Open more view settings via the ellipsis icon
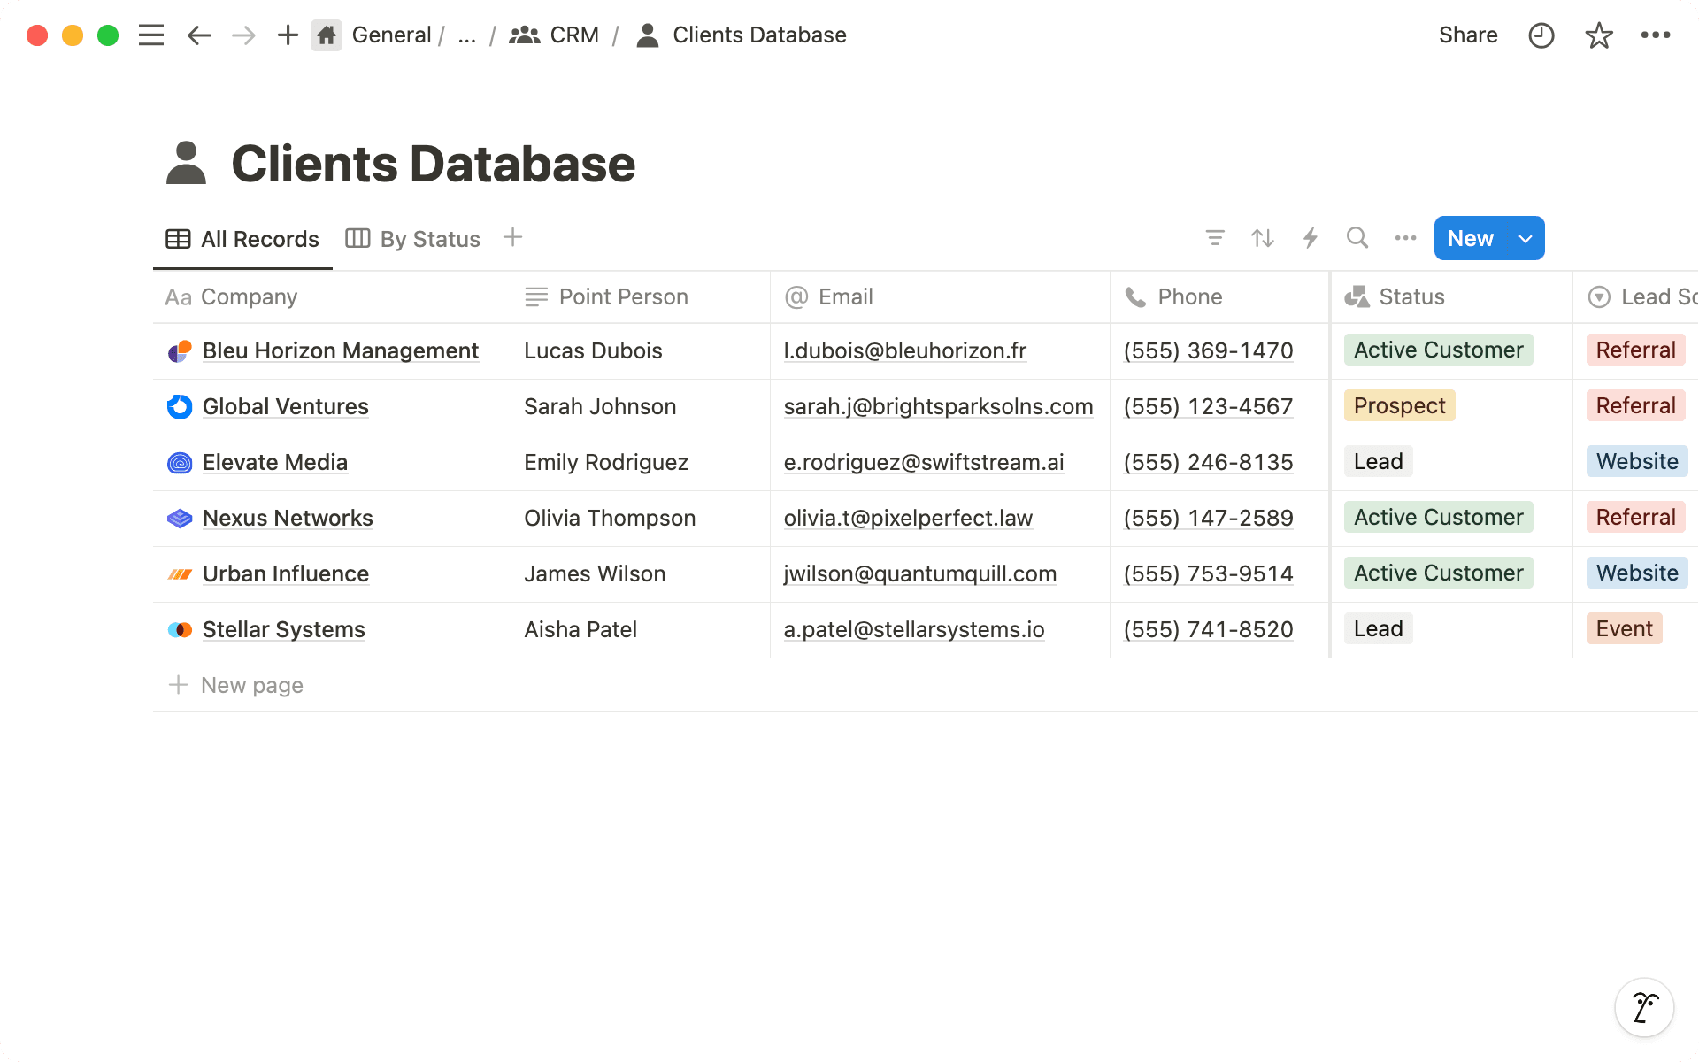 1404,238
